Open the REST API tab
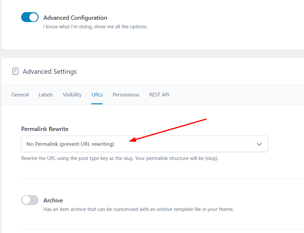 [x=159, y=95]
